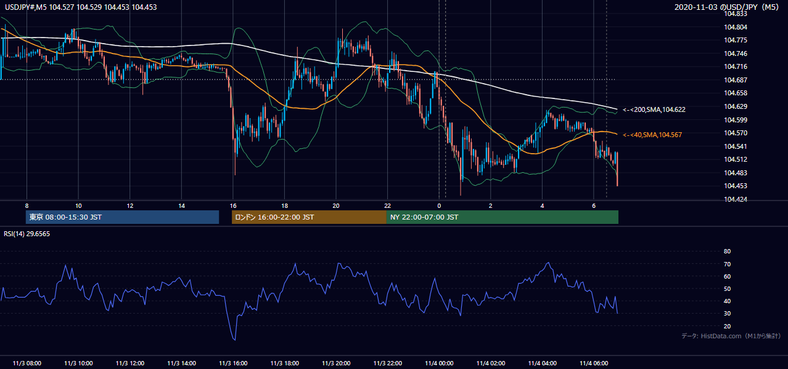Image resolution: width=788 pixels, height=369 pixels.
Task: Click RSI axis level 40
Action: pos(727,301)
